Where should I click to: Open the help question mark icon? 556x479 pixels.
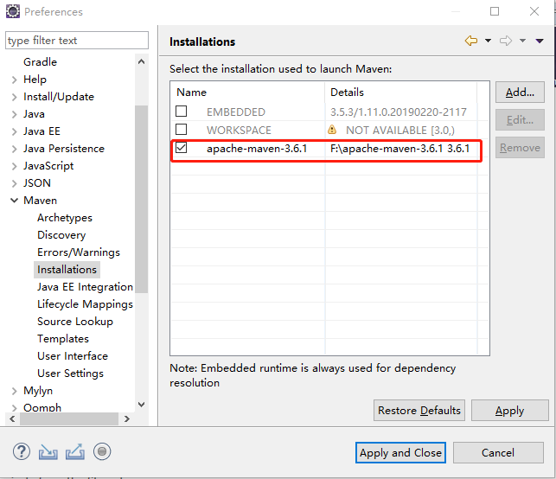(x=22, y=451)
